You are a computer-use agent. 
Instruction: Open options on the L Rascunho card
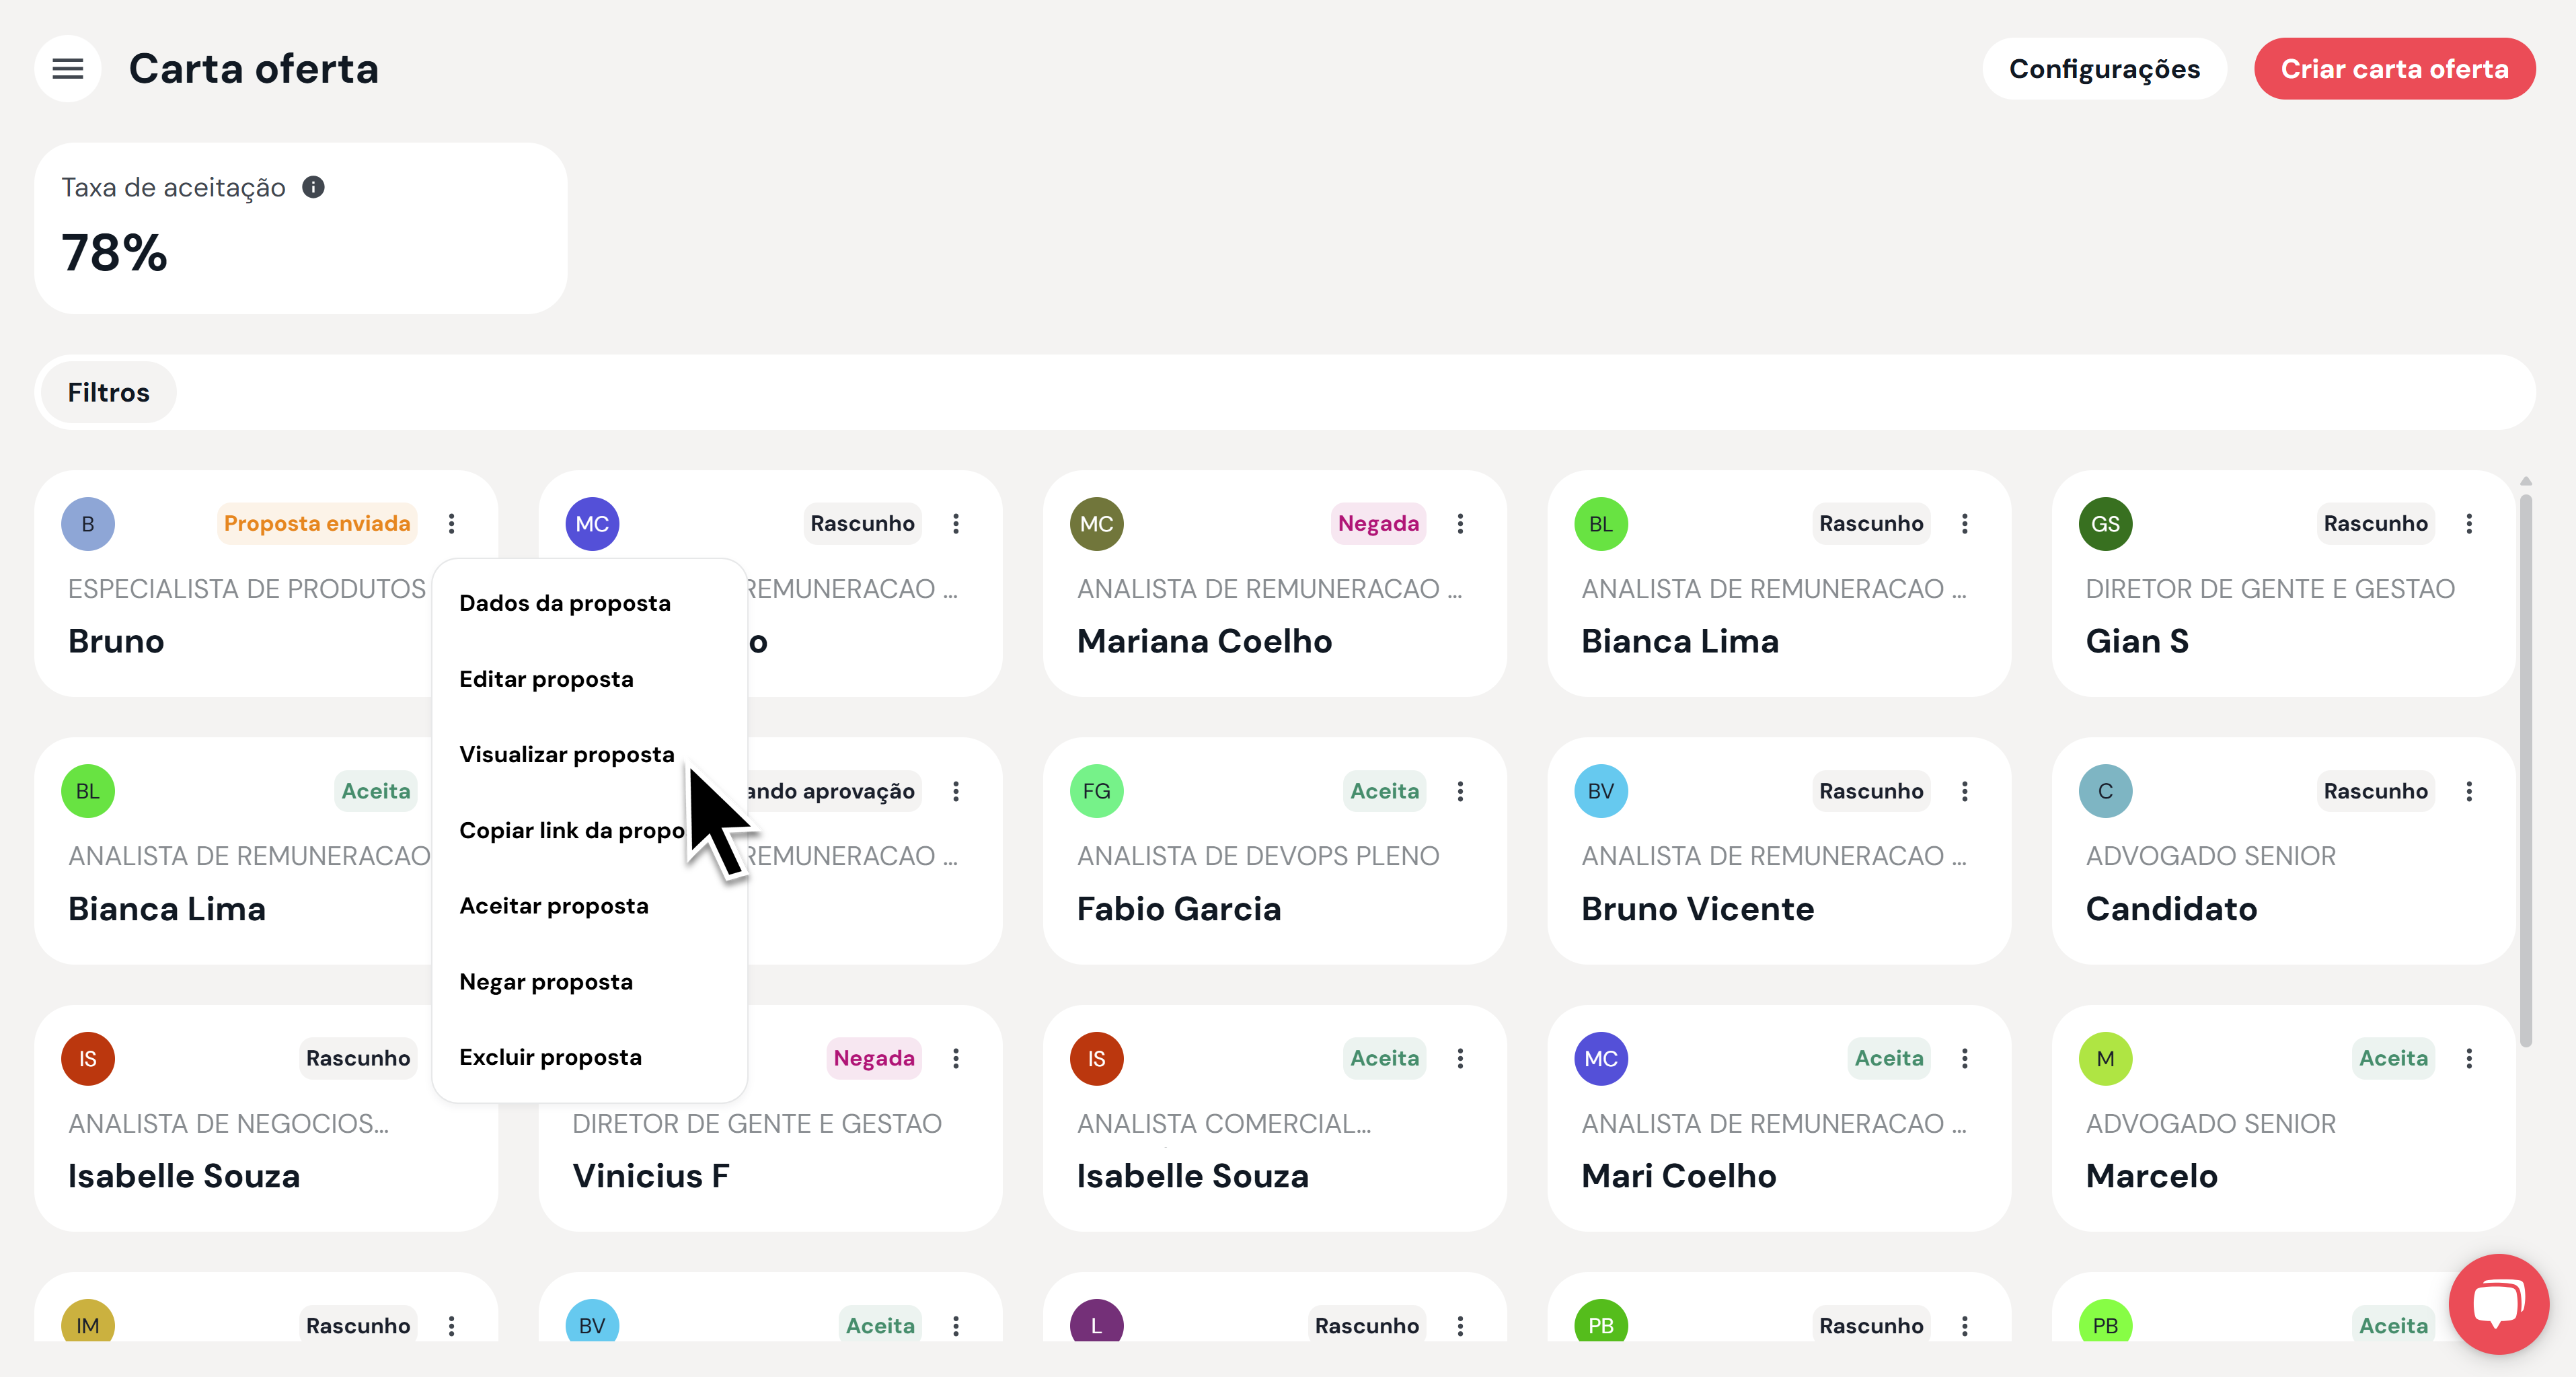(x=1460, y=1325)
